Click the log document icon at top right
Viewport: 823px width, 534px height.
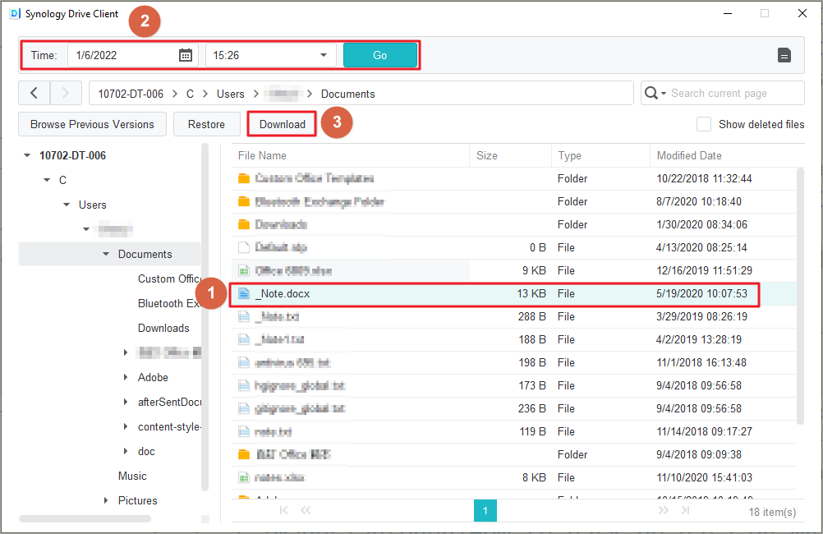(x=784, y=55)
